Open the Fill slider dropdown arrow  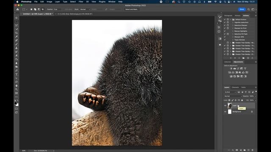pos(255,100)
